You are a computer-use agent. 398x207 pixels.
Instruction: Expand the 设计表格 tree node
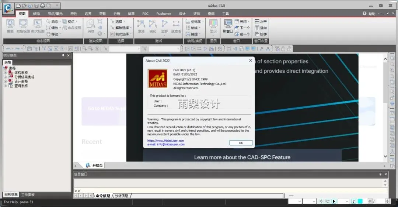coord(5,81)
